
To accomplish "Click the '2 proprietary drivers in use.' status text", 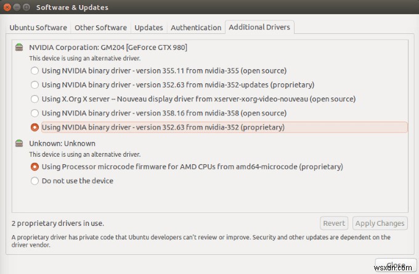I will (58, 223).
